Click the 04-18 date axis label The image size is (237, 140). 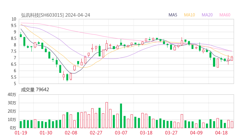221,133
